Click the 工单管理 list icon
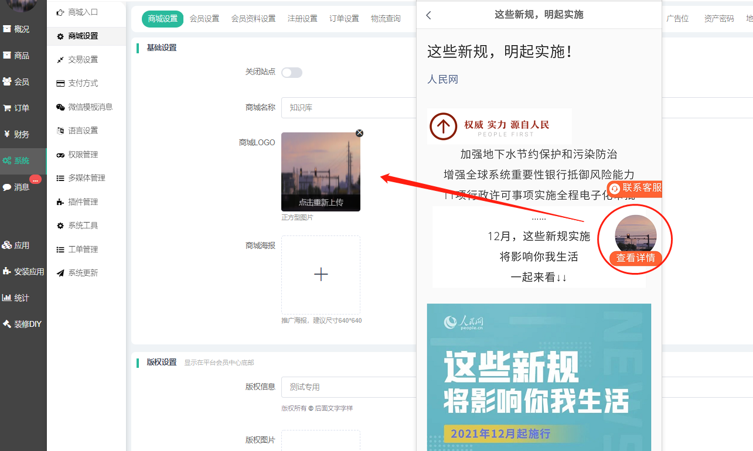Image resolution: width=753 pixels, height=451 pixels. coord(60,250)
